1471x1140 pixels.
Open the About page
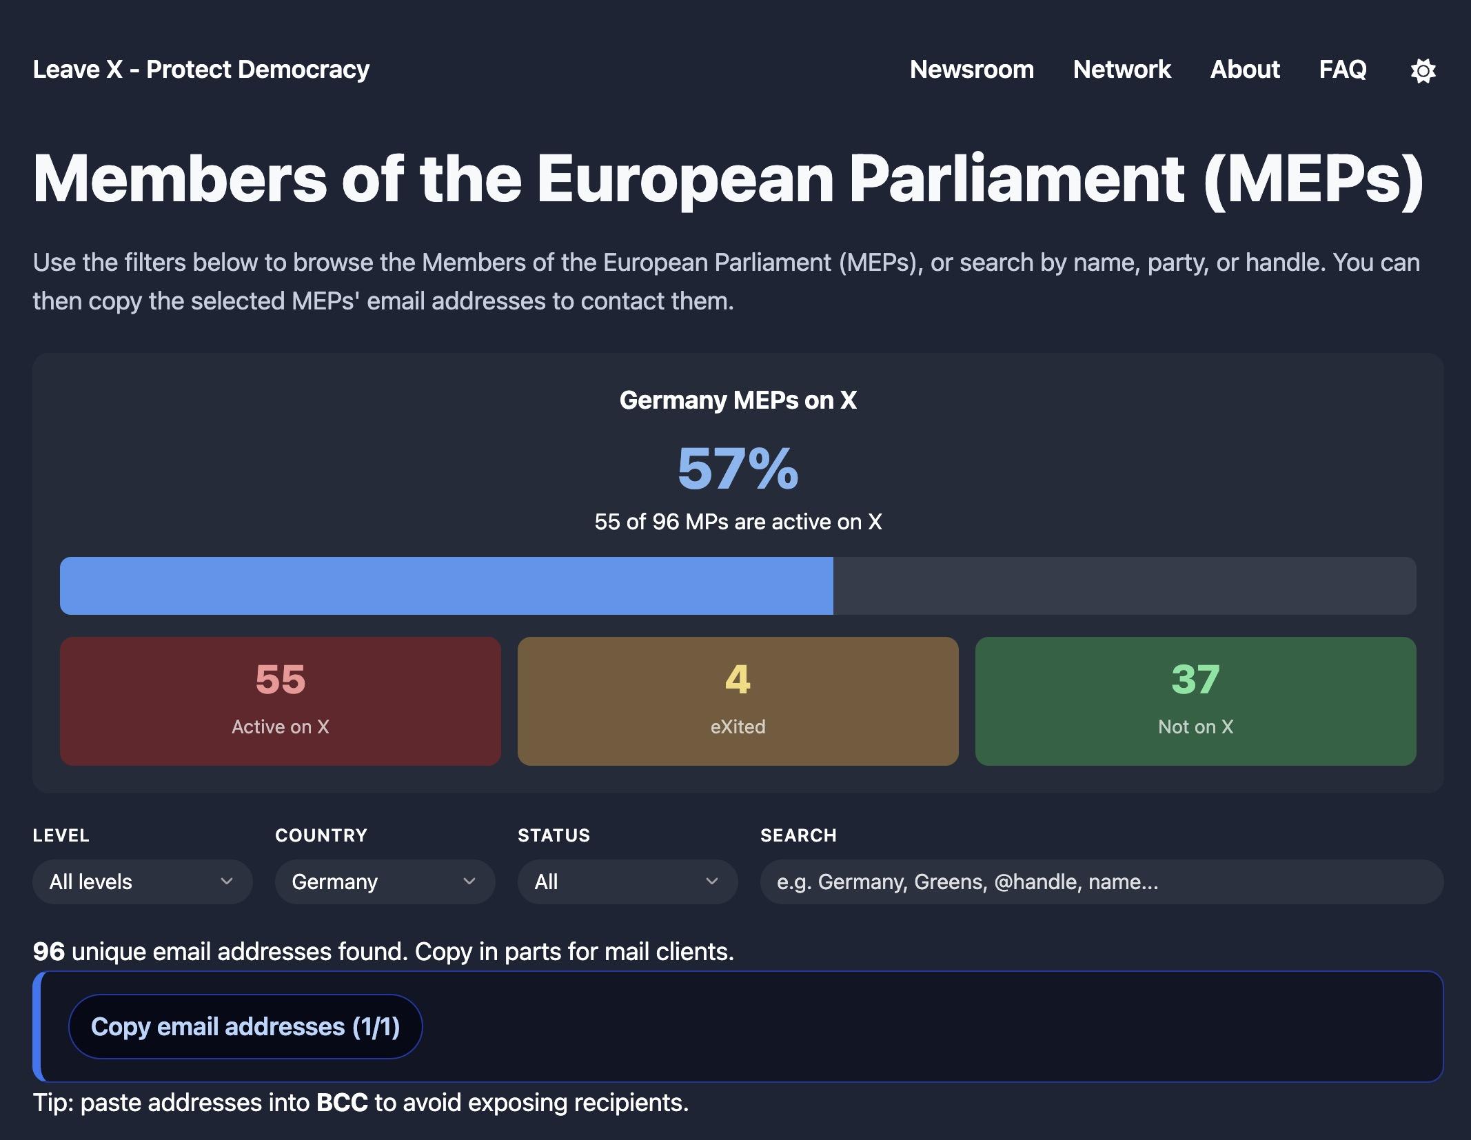coord(1245,70)
